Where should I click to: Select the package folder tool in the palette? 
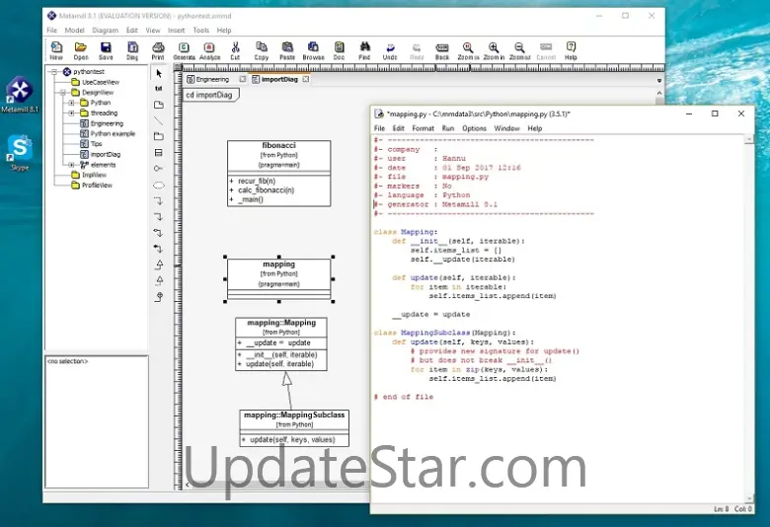pyautogui.click(x=159, y=136)
